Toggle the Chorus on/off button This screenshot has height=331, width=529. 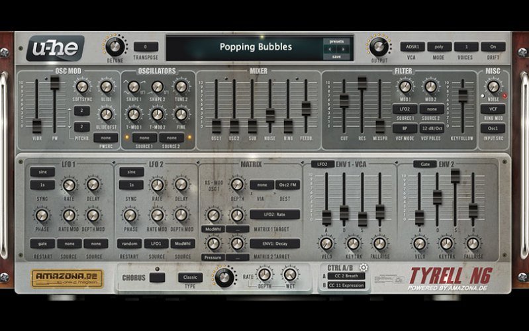coord(157,277)
